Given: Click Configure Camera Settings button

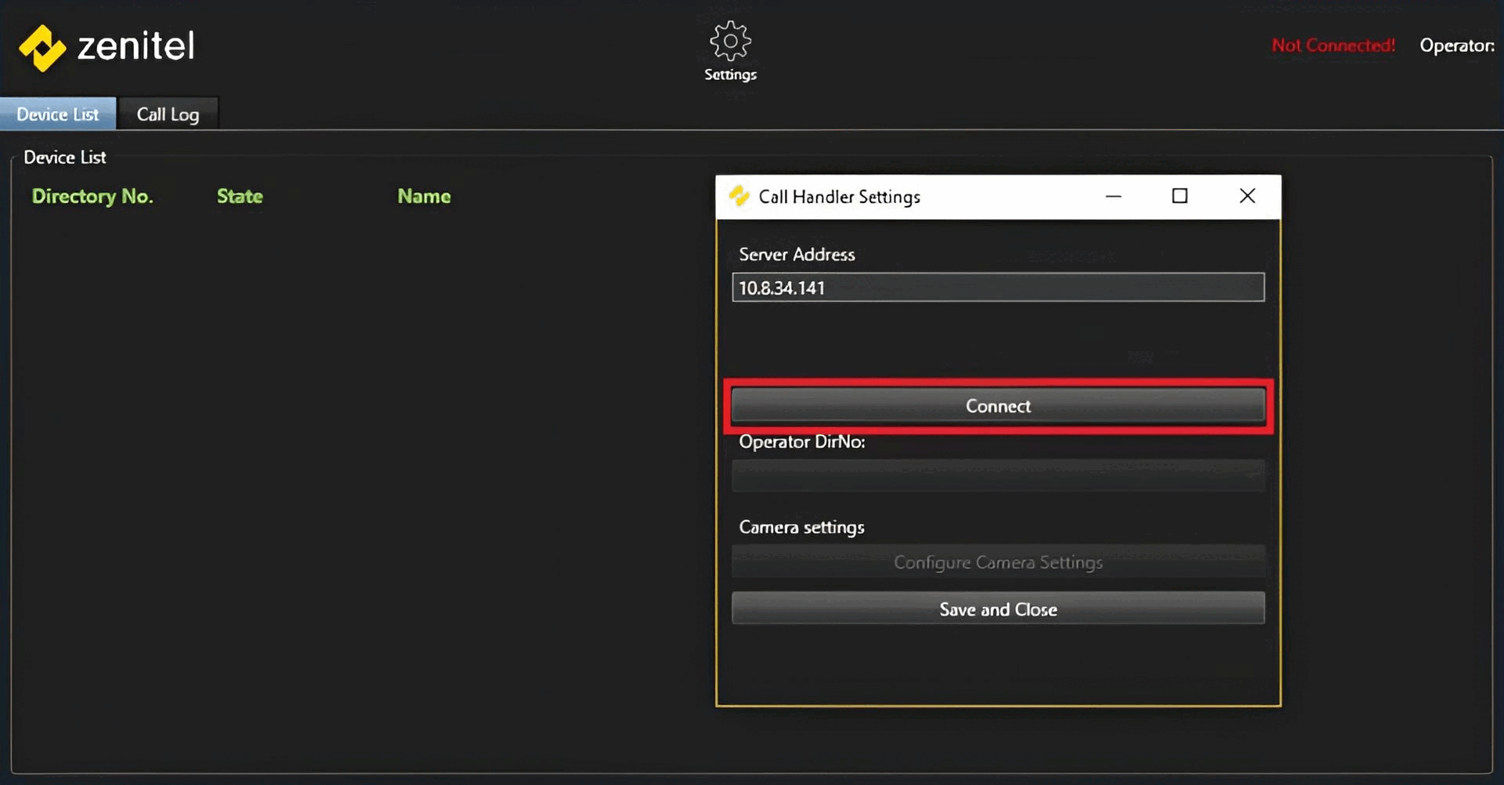Looking at the screenshot, I should (998, 562).
